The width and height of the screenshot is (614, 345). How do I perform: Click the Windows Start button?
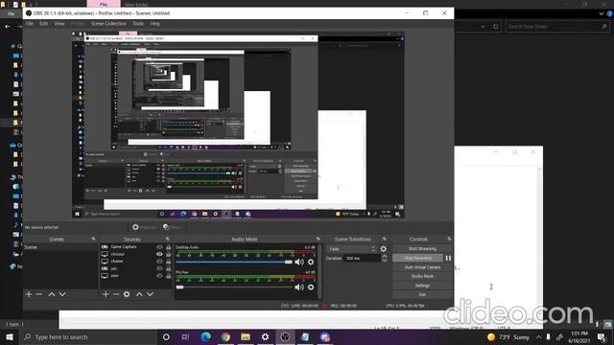[10, 336]
